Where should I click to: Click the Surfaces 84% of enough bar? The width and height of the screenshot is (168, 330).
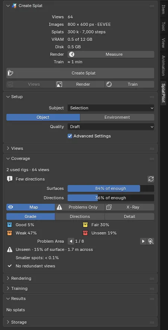pos(111,188)
